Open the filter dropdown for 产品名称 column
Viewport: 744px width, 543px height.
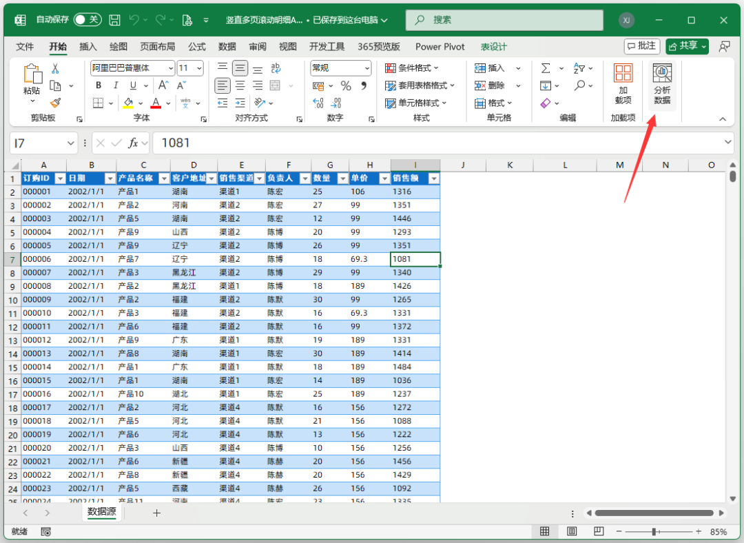(164, 178)
